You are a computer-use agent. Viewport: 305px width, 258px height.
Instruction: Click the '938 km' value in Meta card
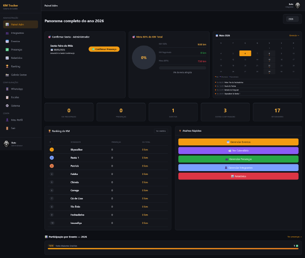coord(202,44)
